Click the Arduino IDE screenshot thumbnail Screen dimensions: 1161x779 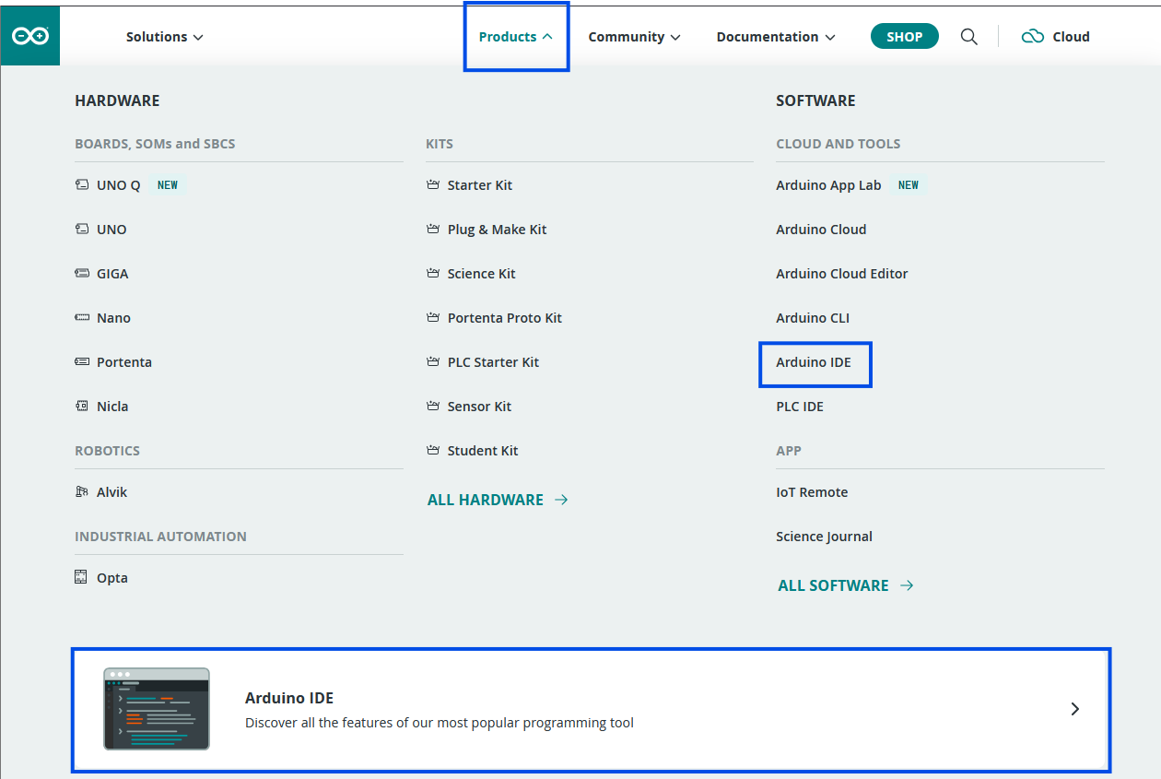[x=157, y=709]
